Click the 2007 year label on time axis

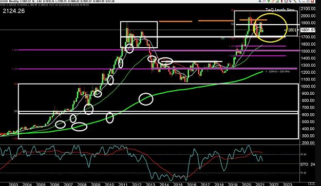coord(68,184)
